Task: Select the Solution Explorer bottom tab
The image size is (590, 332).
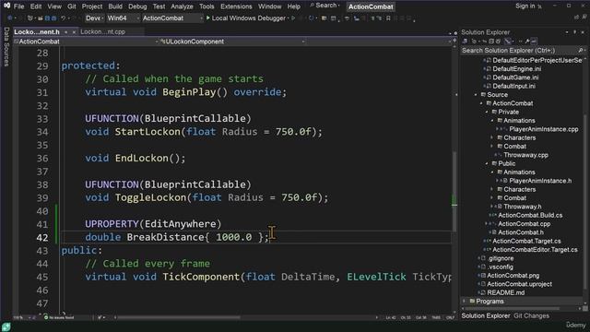Action: 486,315
